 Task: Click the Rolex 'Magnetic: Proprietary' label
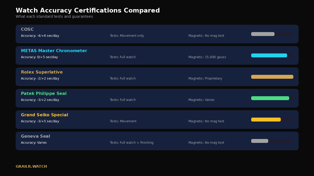[x=205, y=78]
